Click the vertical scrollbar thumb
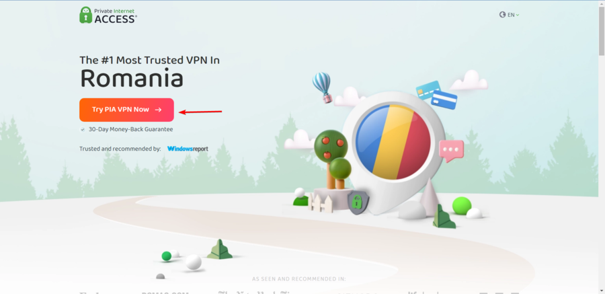Screen dimensions: 605x294 [x=602, y=32]
